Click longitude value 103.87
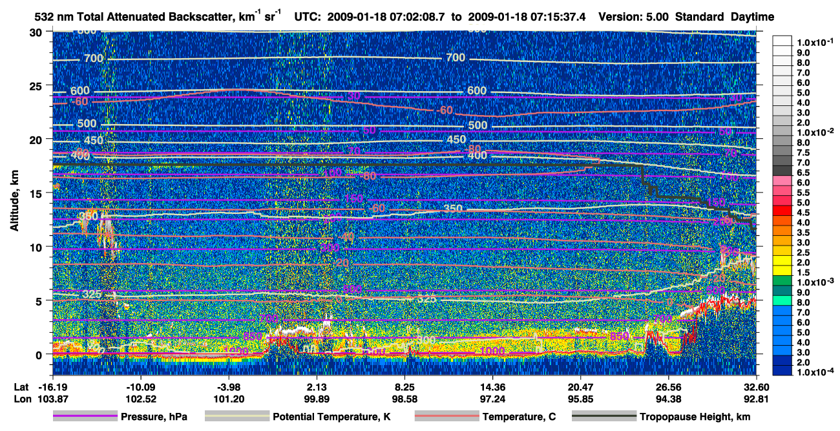The width and height of the screenshot is (840, 431). 52,399
